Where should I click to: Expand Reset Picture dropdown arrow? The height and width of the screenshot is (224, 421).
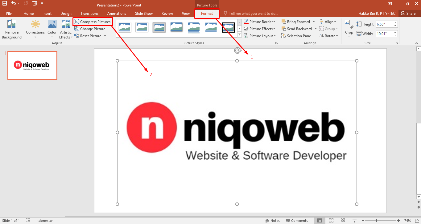(105, 36)
